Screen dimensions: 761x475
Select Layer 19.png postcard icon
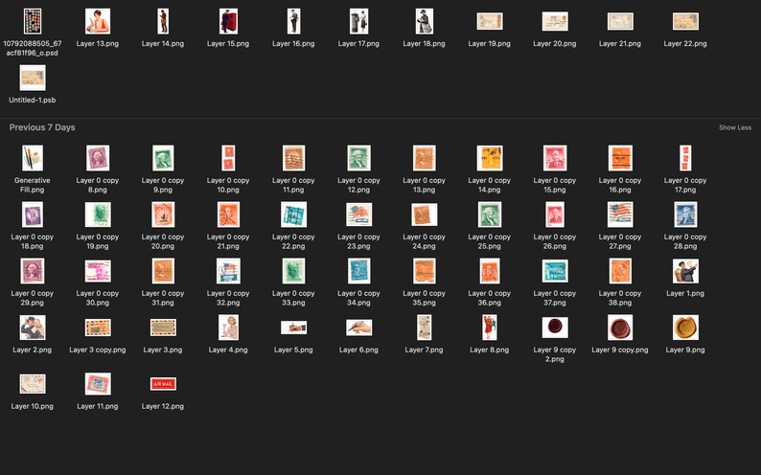pos(489,21)
